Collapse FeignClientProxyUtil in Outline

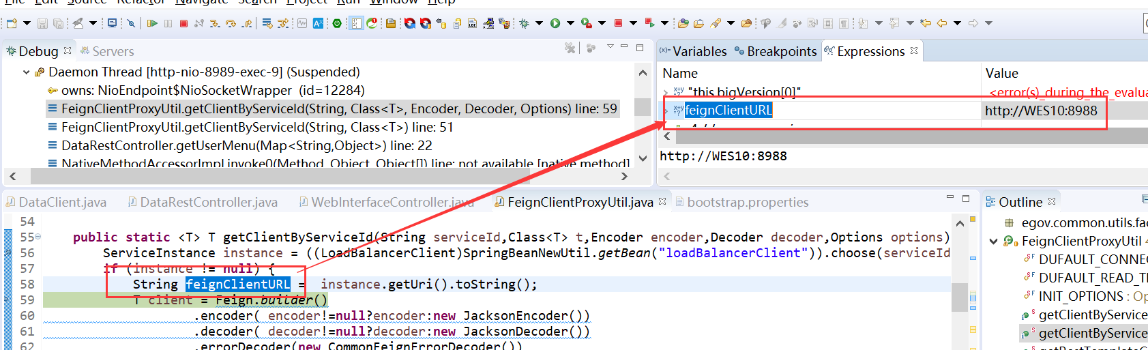pyautogui.click(x=994, y=241)
